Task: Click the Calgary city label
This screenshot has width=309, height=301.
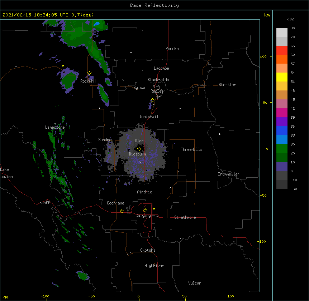Action: [x=143, y=216]
